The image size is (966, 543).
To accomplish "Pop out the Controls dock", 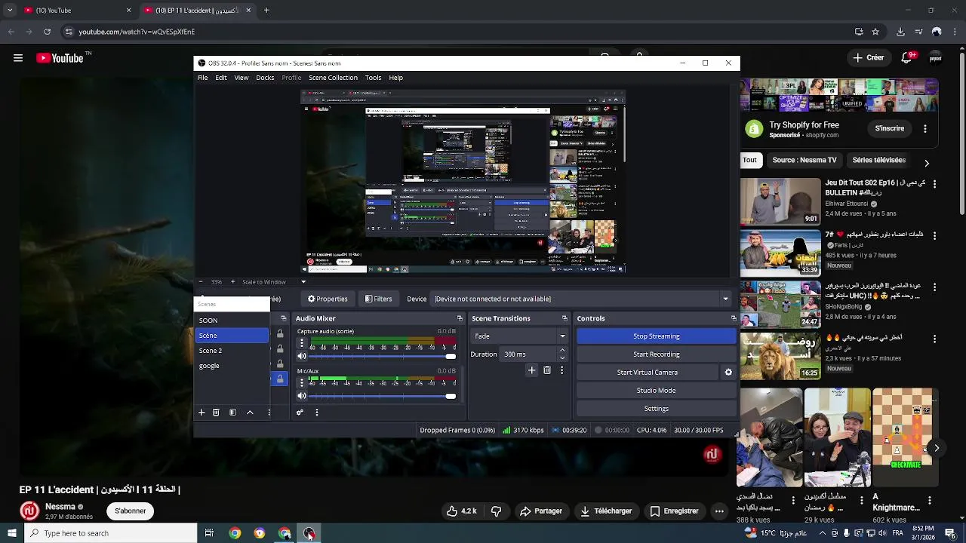I will point(734,318).
